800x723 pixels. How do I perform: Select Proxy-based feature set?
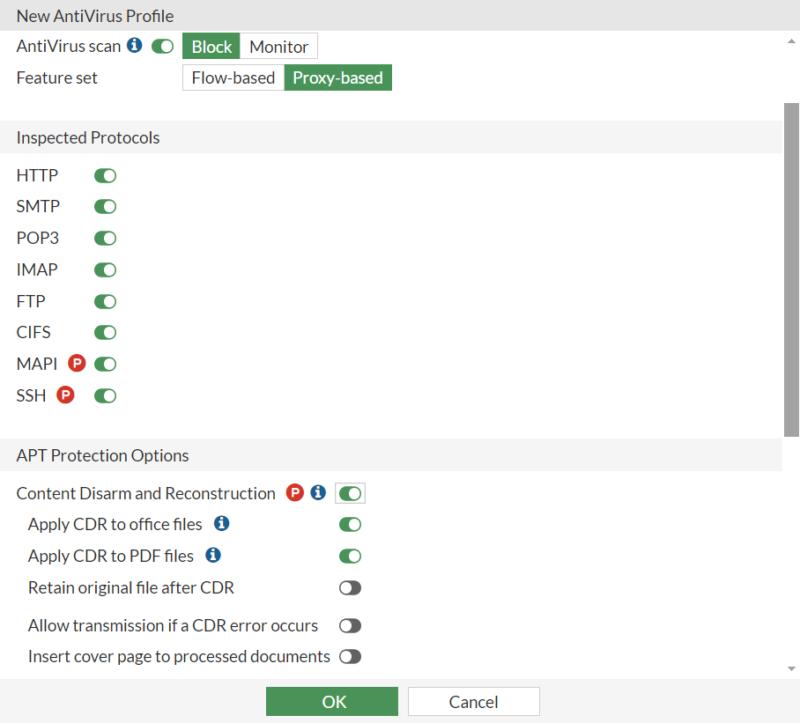pyautogui.click(x=337, y=77)
